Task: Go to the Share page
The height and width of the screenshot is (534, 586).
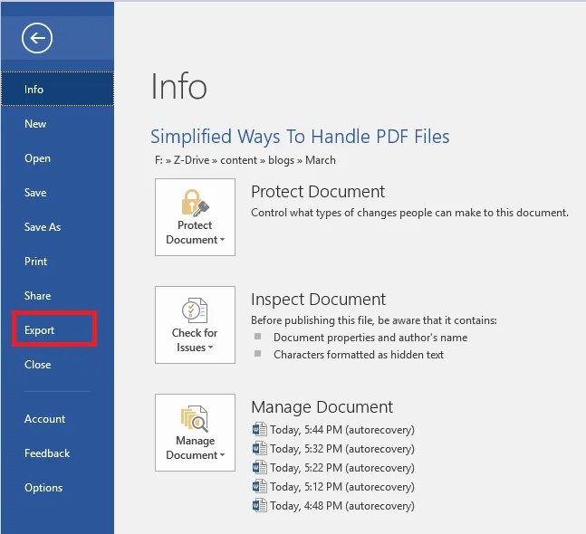Action: [x=38, y=296]
